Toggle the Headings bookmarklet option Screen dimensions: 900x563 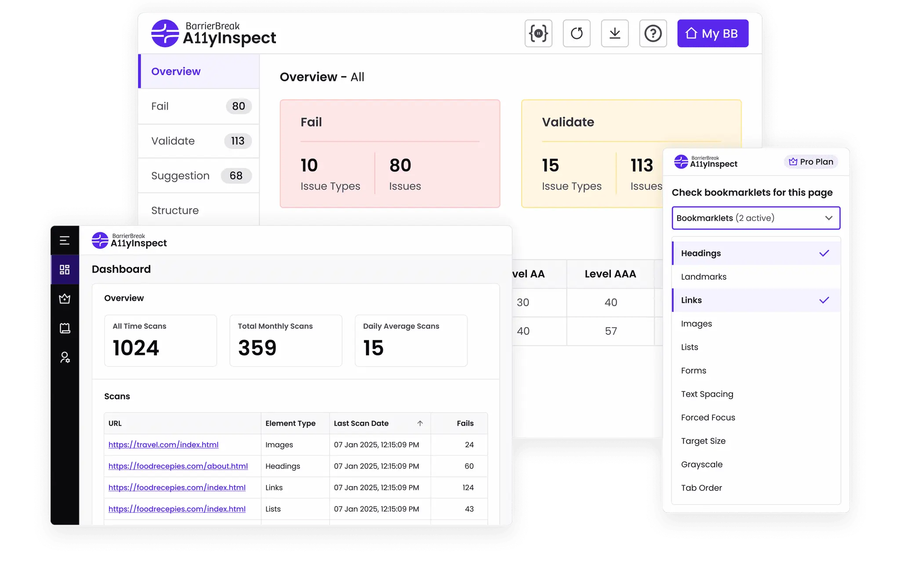(756, 253)
